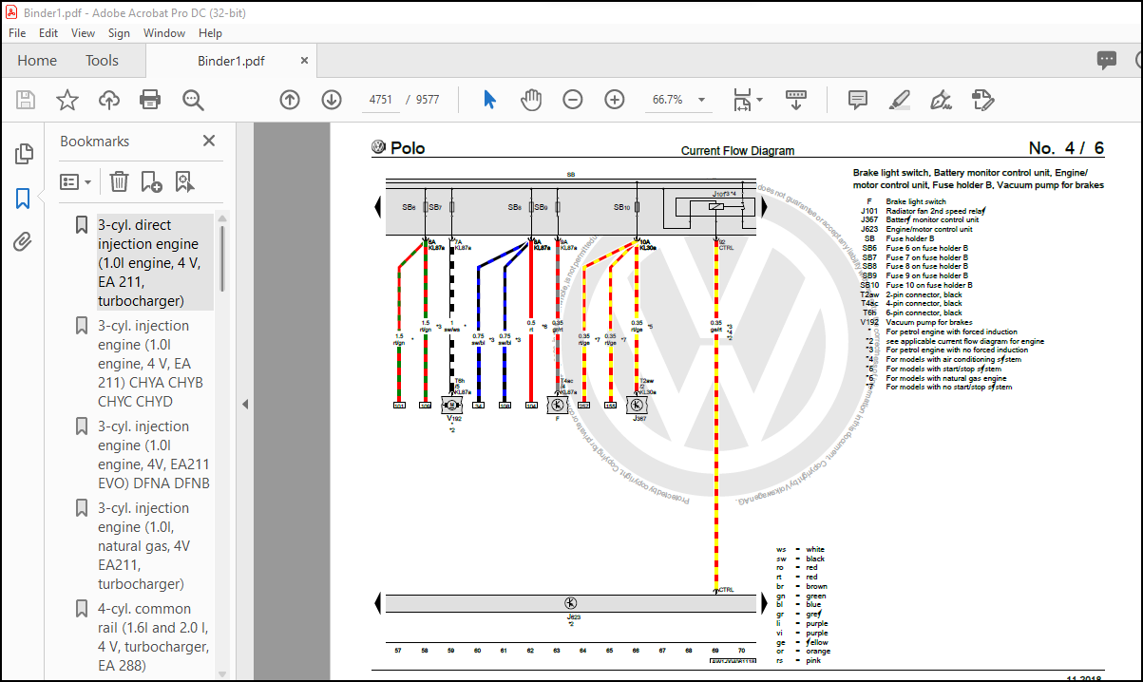Click the Save file icon
Viewport: 1143px width, 682px height.
click(26, 100)
